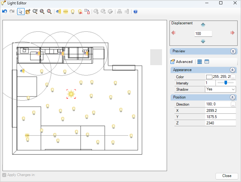Click the Displacement value field

coord(203,34)
